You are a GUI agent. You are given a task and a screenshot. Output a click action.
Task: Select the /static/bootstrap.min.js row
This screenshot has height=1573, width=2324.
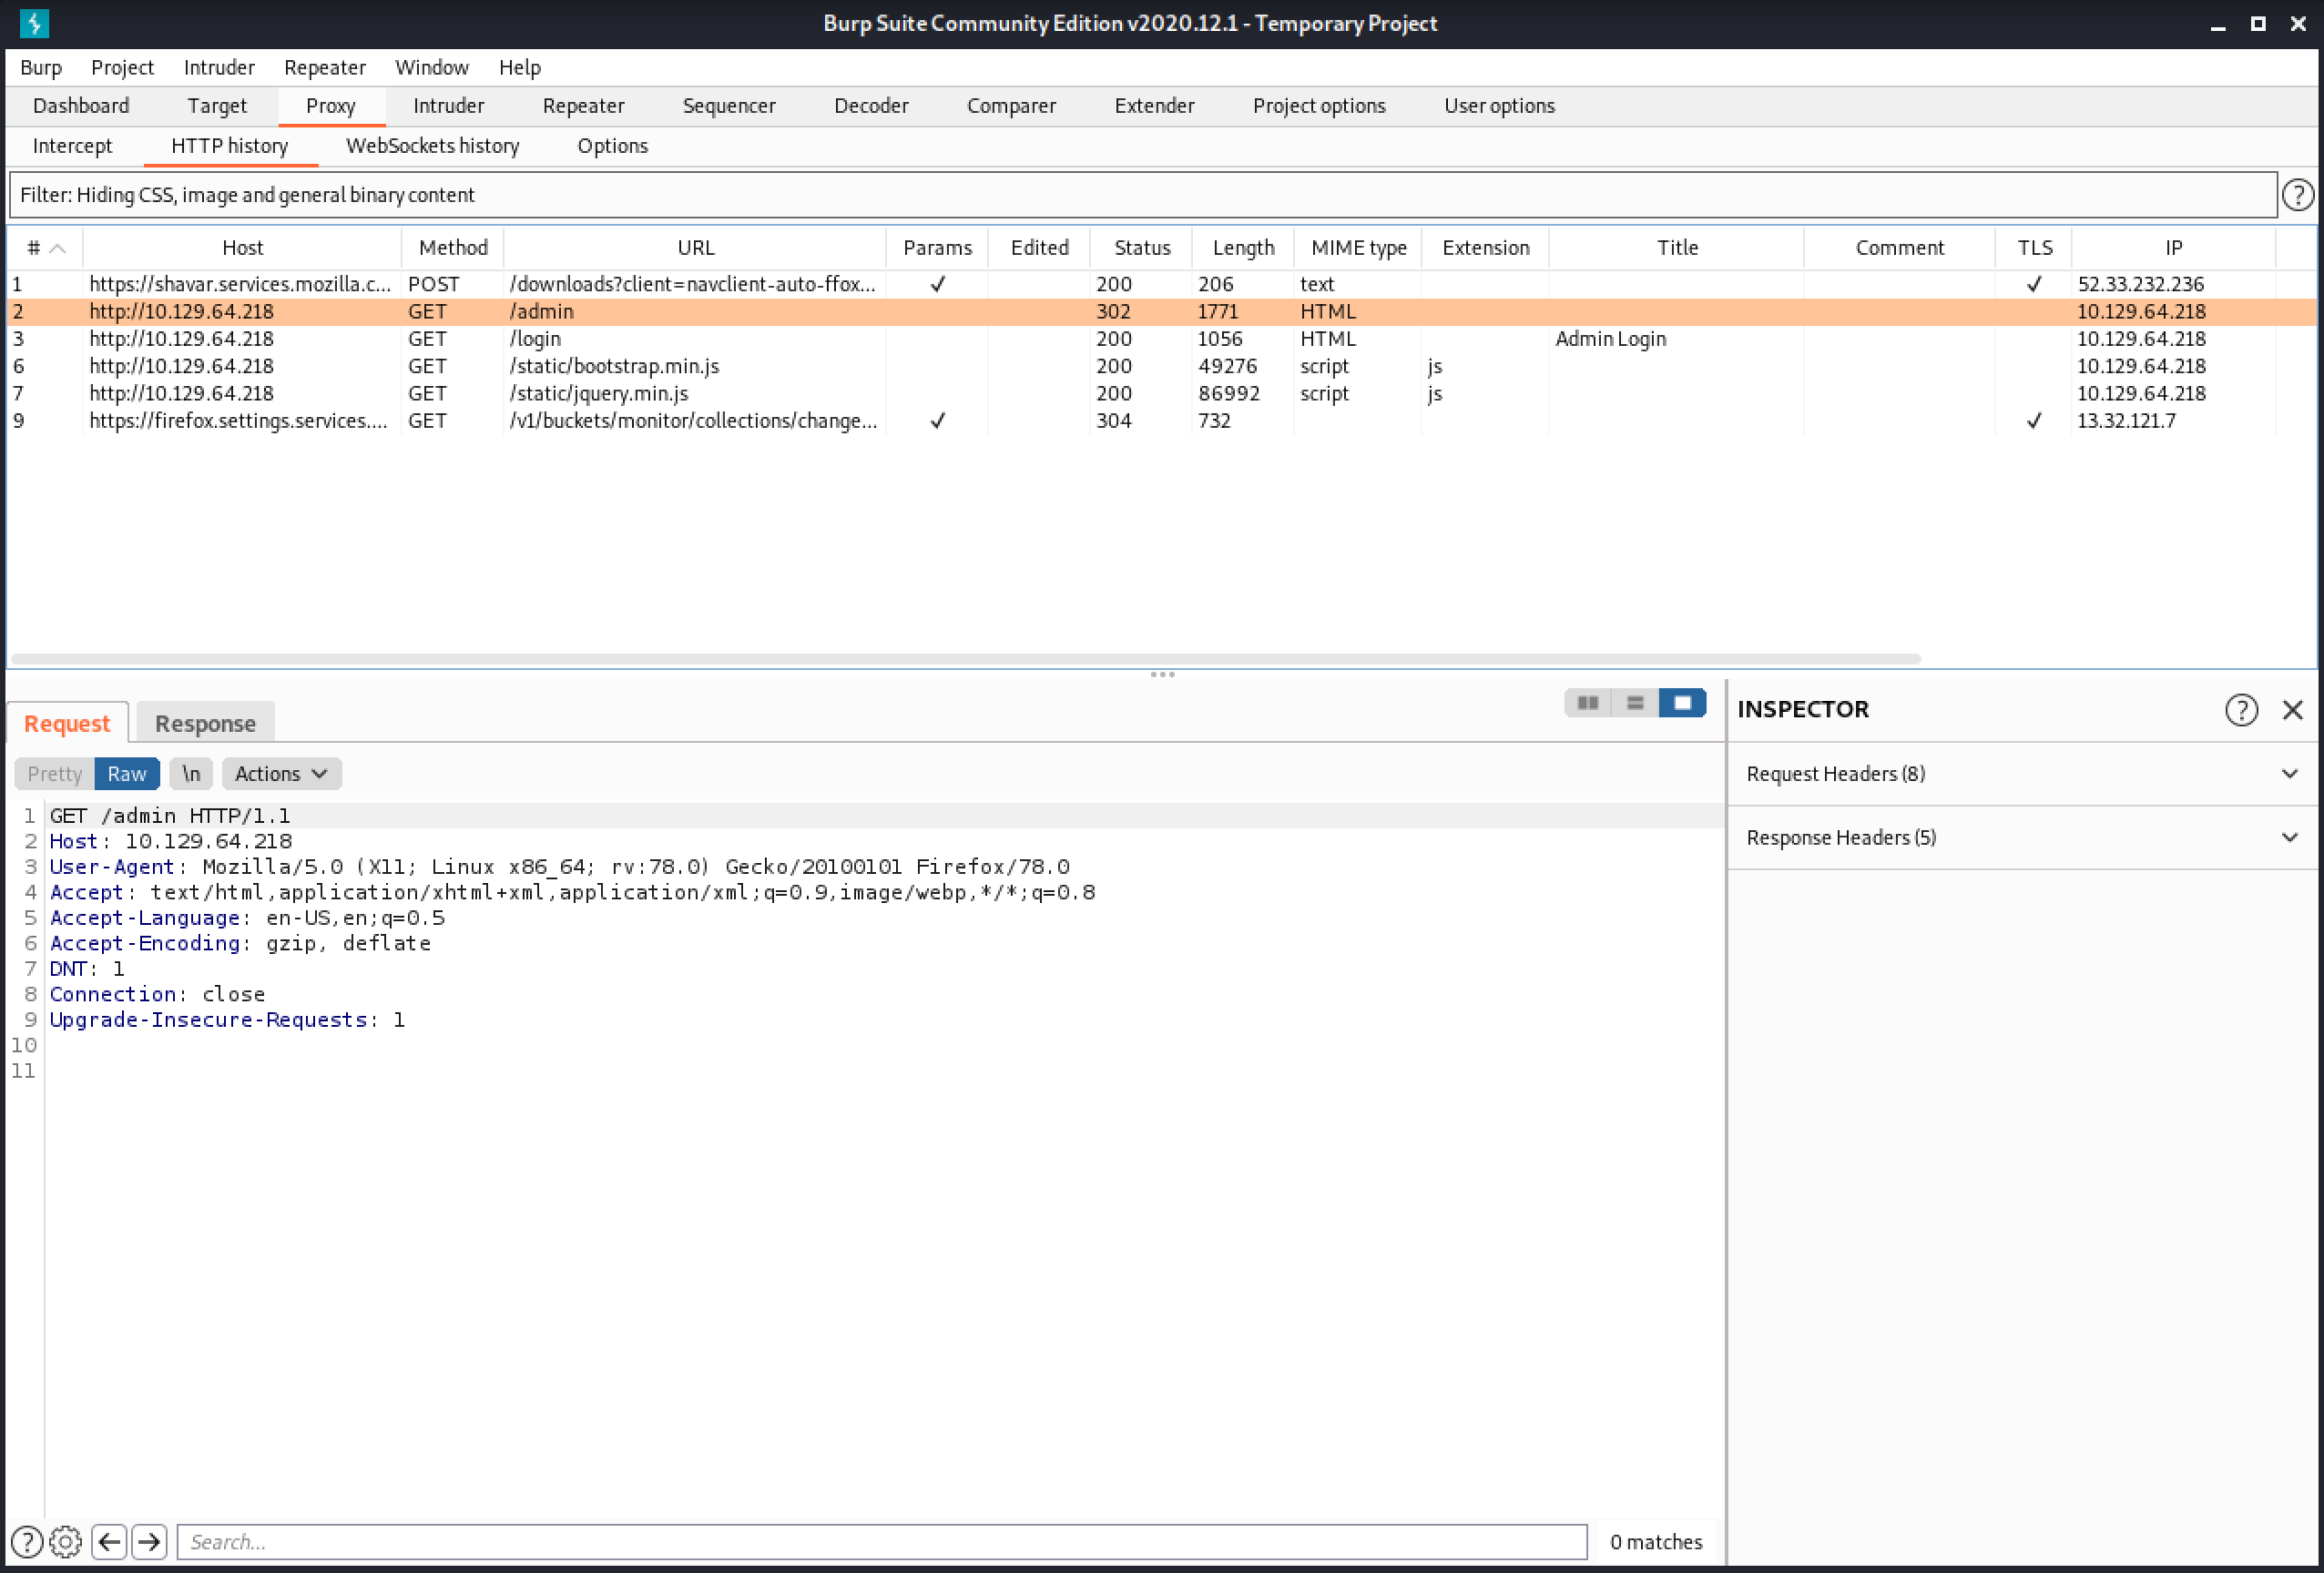pyautogui.click(x=1160, y=366)
